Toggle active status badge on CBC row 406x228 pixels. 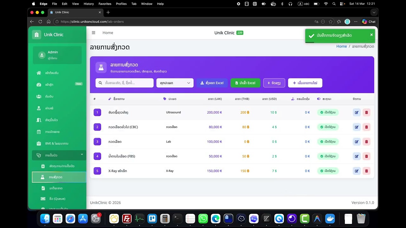[x=328, y=127]
